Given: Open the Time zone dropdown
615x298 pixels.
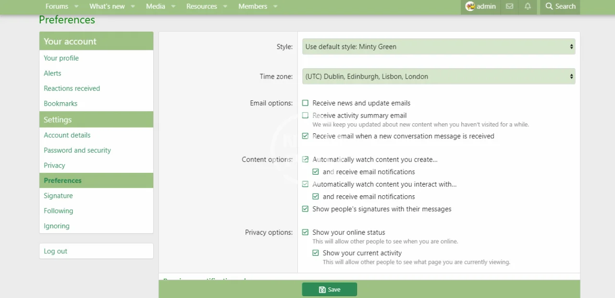Looking at the screenshot, I should (439, 76).
